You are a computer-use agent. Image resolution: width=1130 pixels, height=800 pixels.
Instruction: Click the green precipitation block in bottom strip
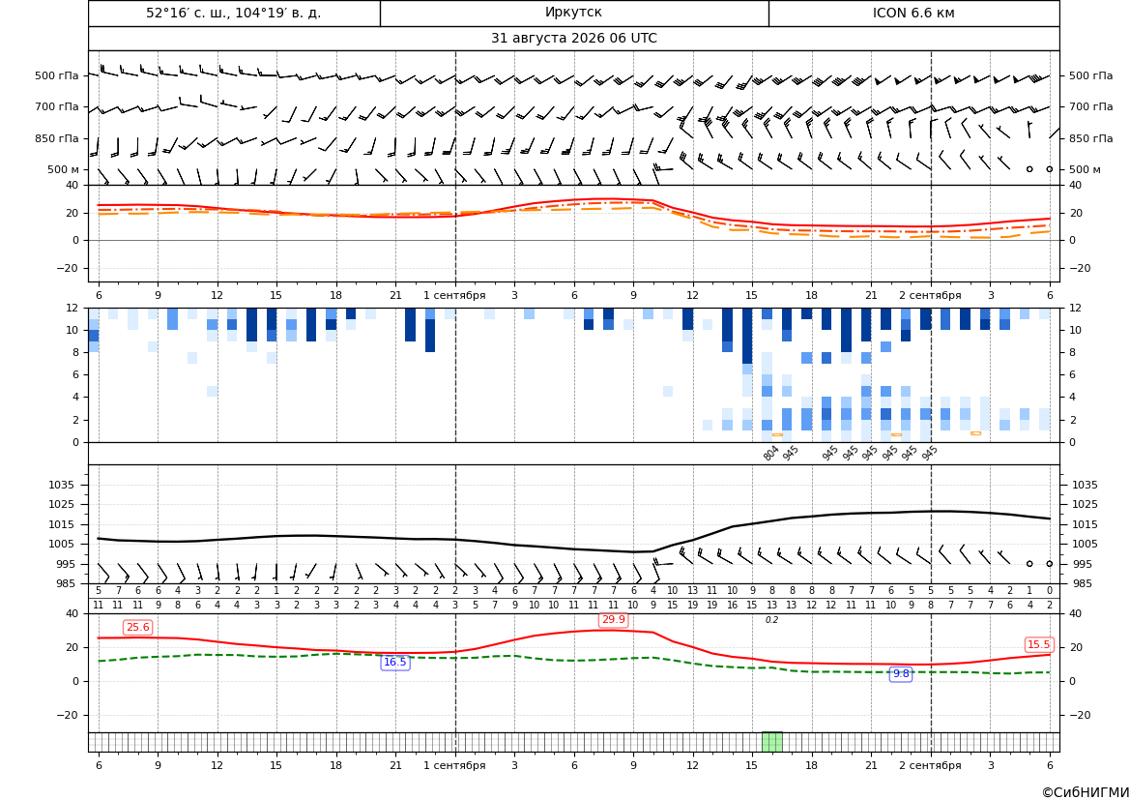[771, 742]
